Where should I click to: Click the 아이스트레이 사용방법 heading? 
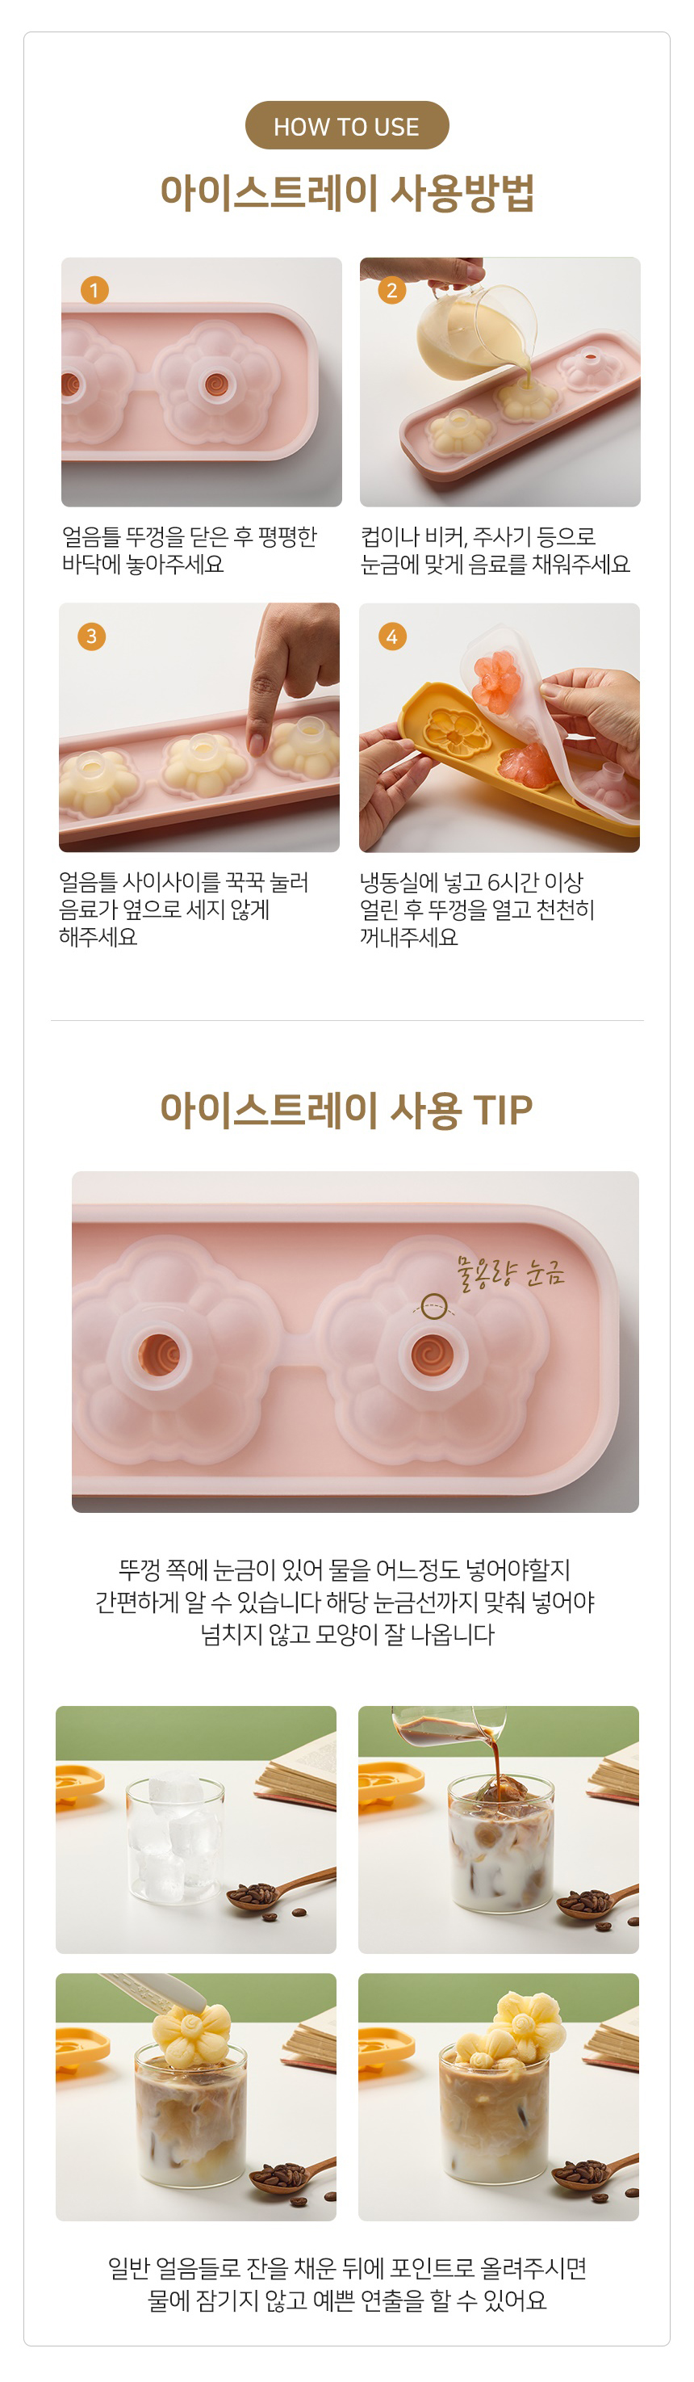coord(346,192)
